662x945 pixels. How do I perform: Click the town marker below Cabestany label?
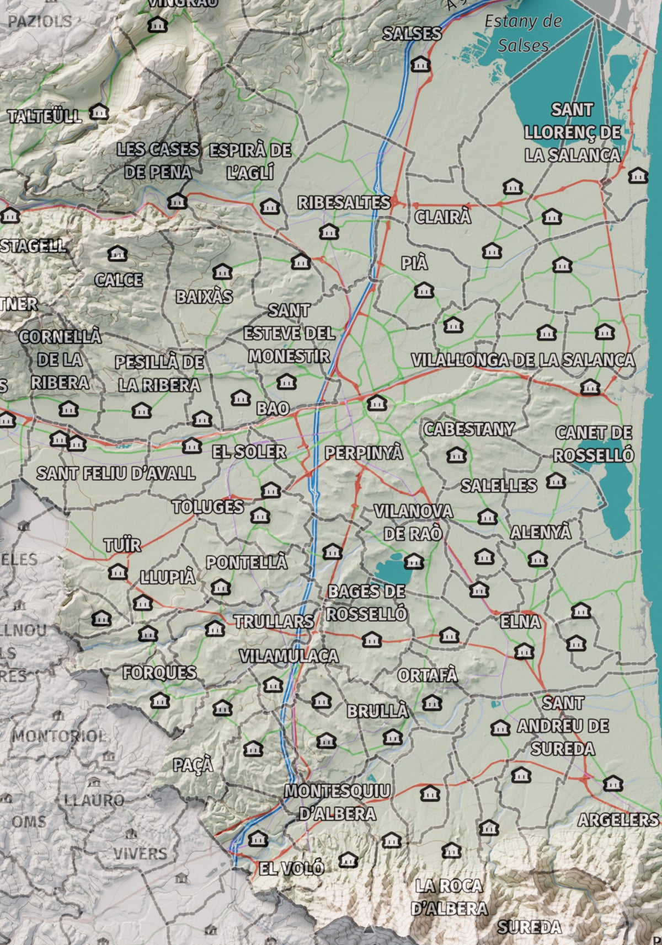click(456, 455)
